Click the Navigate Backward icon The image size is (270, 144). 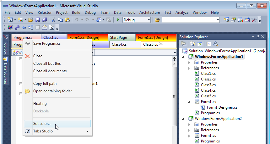[x=99, y=20]
